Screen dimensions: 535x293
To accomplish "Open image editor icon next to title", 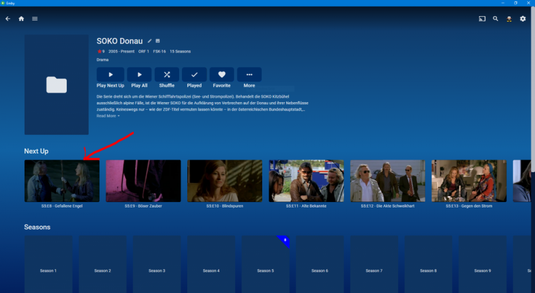I will (x=158, y=41).
